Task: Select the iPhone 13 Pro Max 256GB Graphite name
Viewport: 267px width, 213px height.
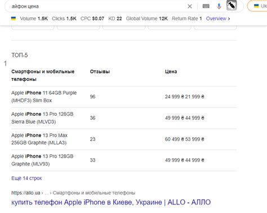Action: [39, 139]
